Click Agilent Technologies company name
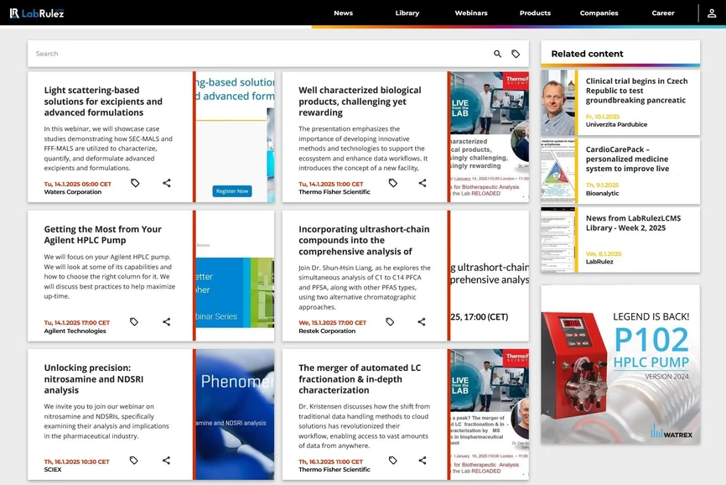Screen dimensions: 726x485 pos(75,331)
